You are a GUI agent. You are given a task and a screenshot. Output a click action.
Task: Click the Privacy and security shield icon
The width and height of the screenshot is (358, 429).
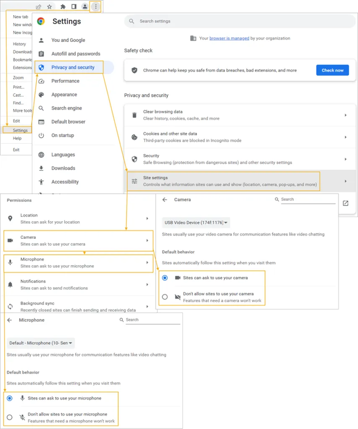point(42,67)
